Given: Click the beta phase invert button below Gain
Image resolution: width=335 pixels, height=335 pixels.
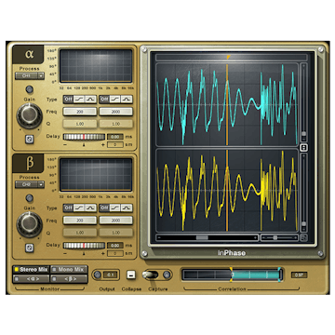Looking at the screenshot, I should [x=30, y=248].
